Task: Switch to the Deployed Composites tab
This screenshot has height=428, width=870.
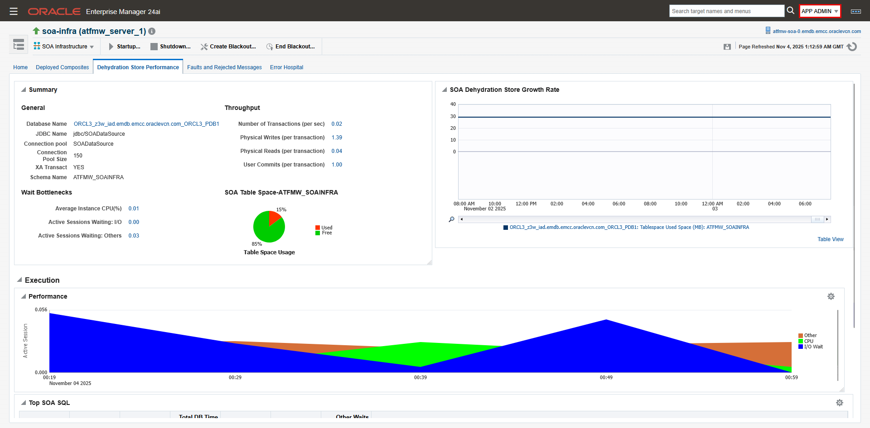Action: pyautogui.click(x=62, y=67)
